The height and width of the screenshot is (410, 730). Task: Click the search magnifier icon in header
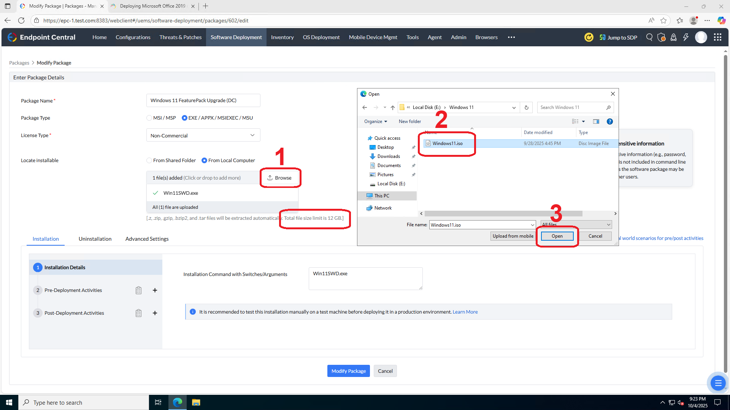coord(649,37)
